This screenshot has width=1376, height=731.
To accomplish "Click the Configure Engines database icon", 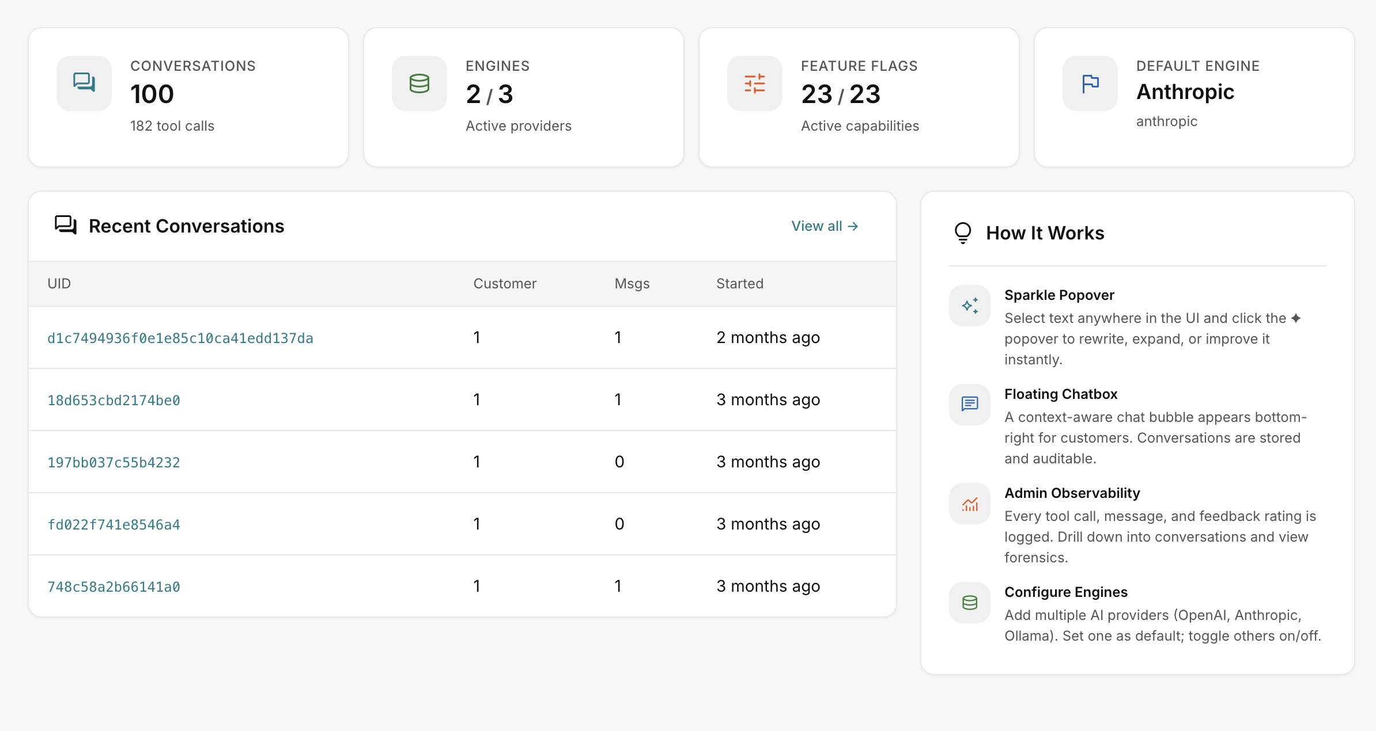I will tap(970, 603).
